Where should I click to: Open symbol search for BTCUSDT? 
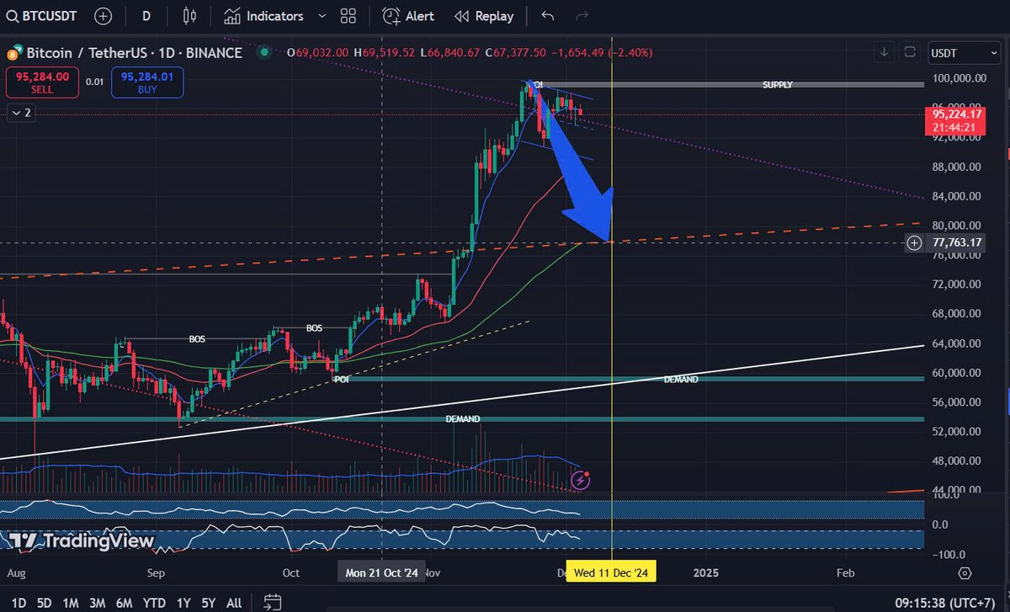(40, 16)
